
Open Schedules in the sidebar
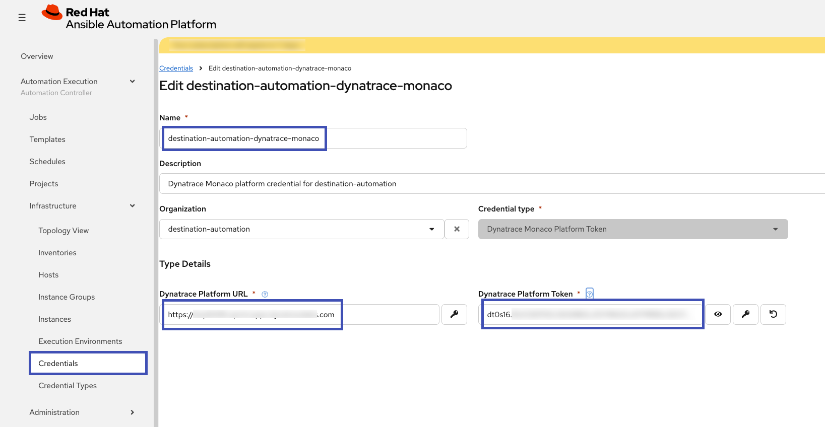pos(47,162)
